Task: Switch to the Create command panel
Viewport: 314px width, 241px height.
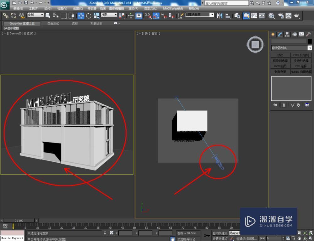Action: pos(273,34)
